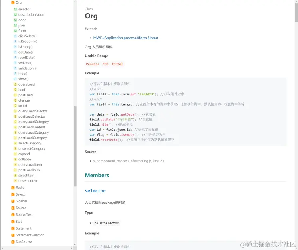This screenshot has height=250, width=298.
Task: Click the M member icon beside json
Action: coord(15,25)
